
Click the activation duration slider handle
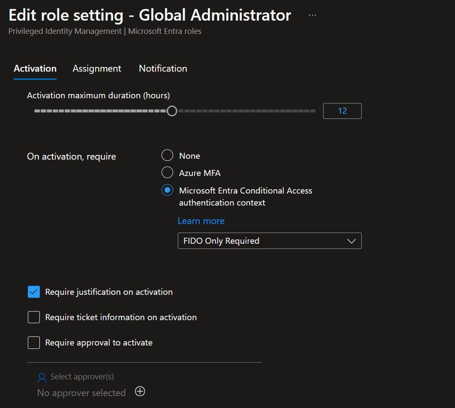pyautogui.click(x=172, y=111)
